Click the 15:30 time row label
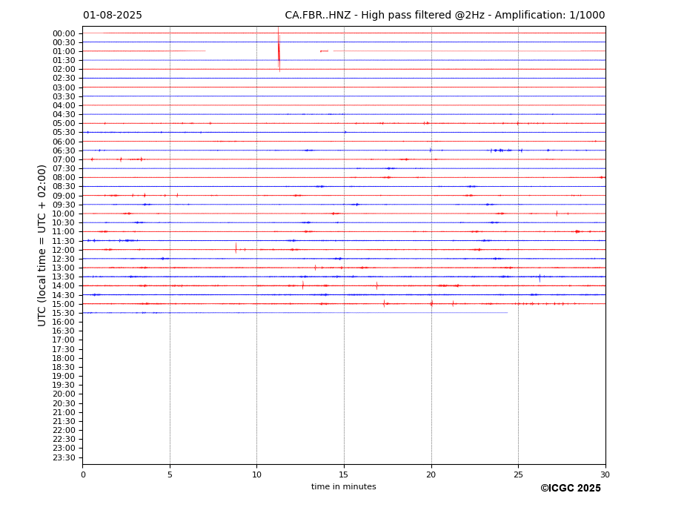 [x=64, y=313]
